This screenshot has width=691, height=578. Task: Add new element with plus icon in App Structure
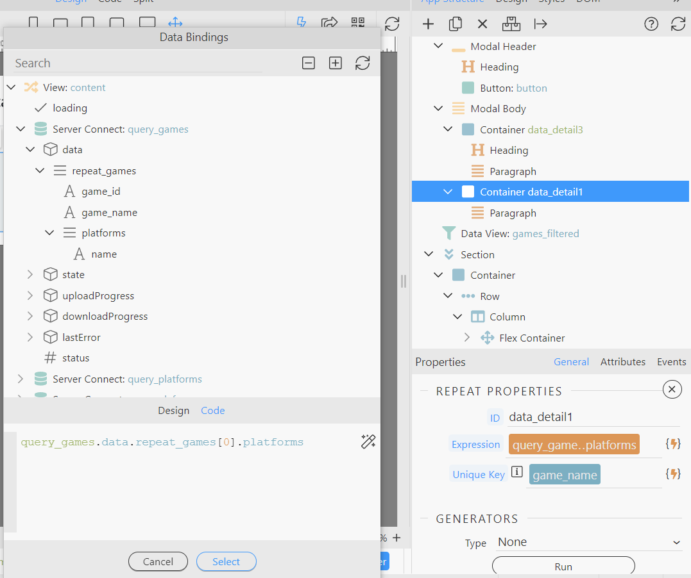coord(428,24)
